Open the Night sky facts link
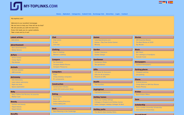Viewport: 184px width, 115px height. pyautogui.click(x=17, y=85)
